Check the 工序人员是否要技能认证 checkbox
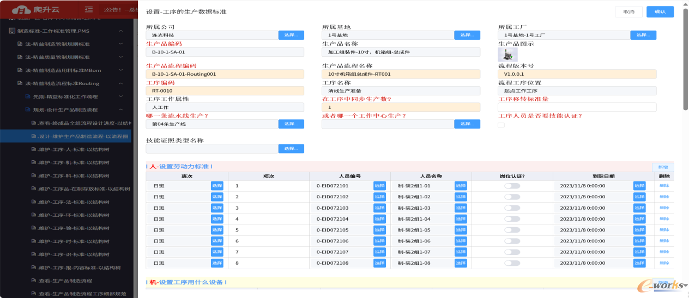This screenshot has width=689, height=298. pos(501,125)
